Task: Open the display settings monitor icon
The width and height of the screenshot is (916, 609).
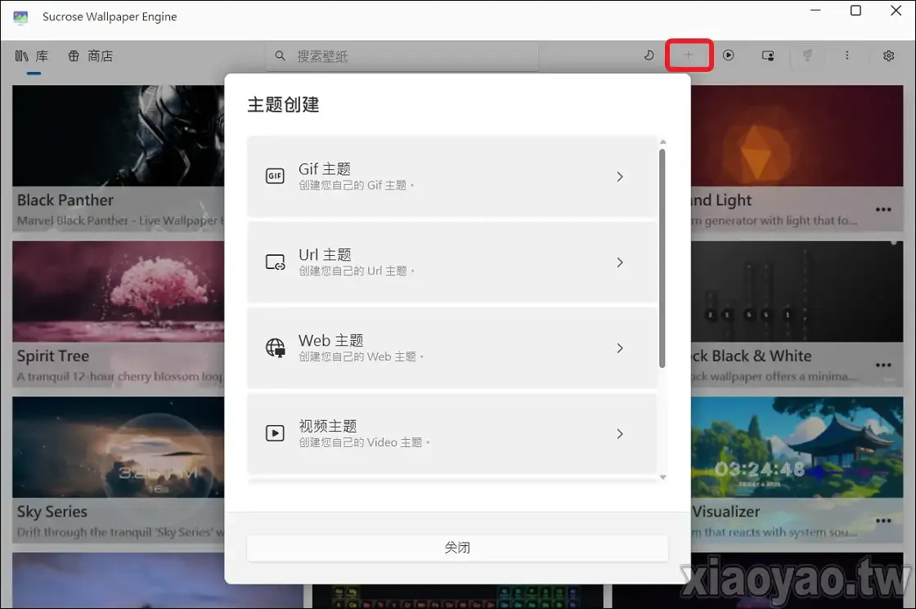Action: 768,56
